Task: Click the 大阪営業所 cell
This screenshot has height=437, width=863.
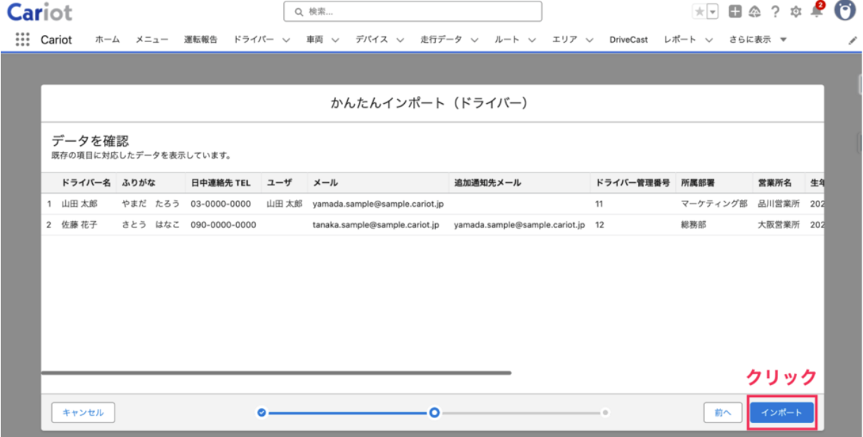Action: point(779,225)
